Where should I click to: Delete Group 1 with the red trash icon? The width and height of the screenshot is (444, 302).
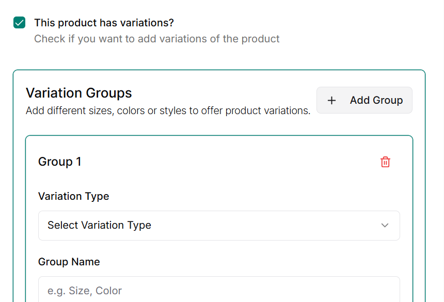click(385, 162)
